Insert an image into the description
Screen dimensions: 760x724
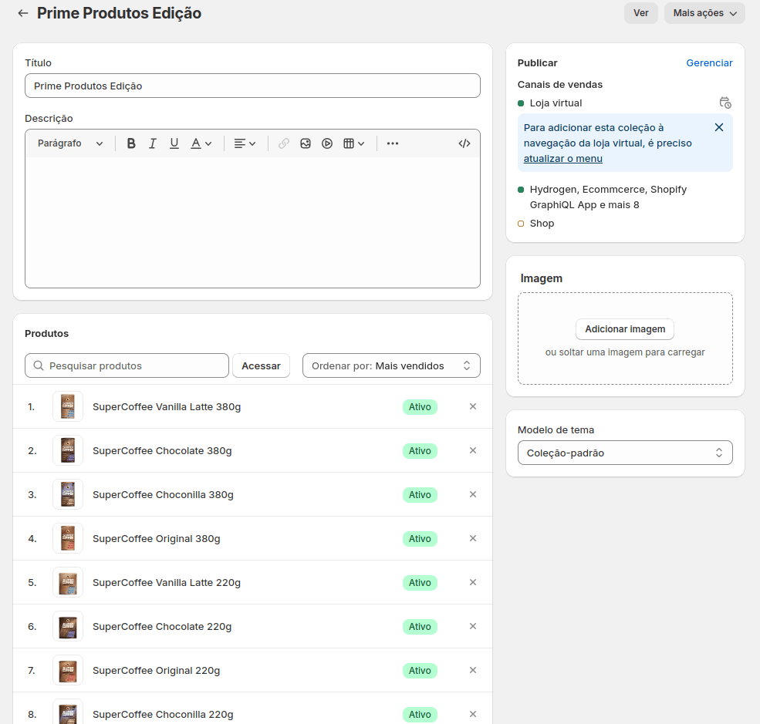(306, 143)
